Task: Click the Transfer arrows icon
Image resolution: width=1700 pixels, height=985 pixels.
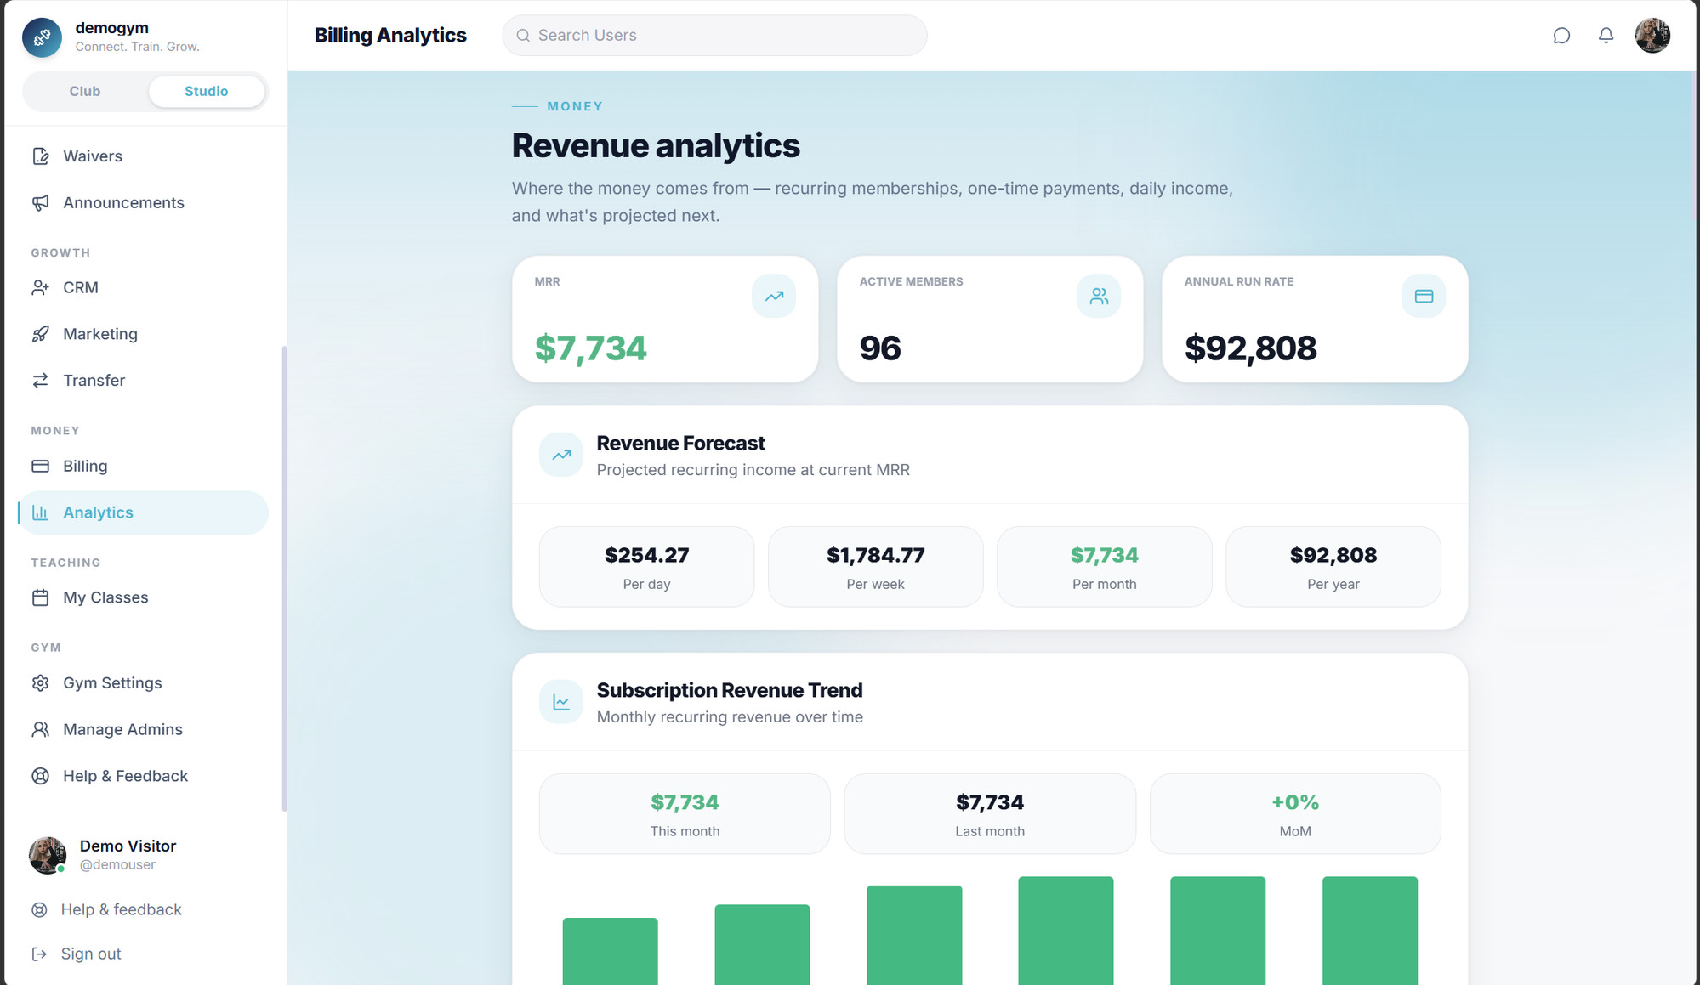Action: pyautogui.click(x=40, y=381)
